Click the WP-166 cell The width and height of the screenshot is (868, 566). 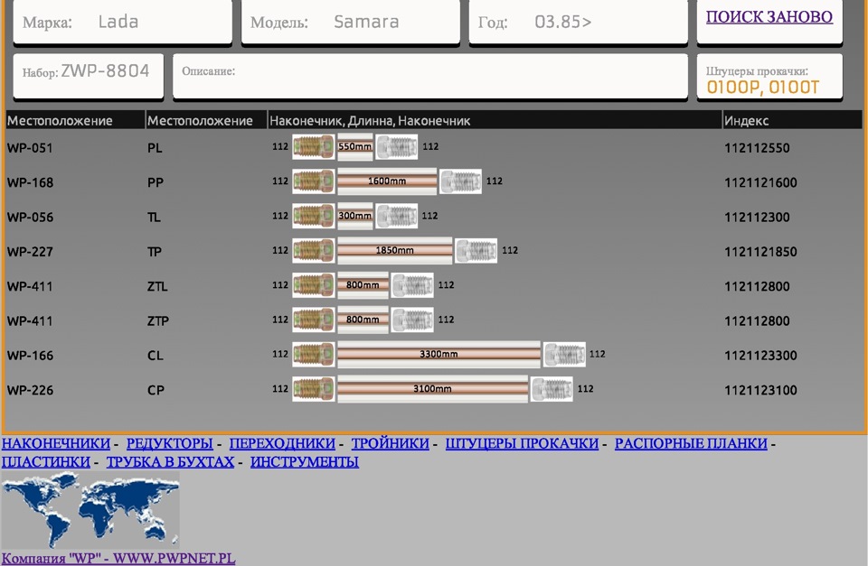tap(30, 356)
